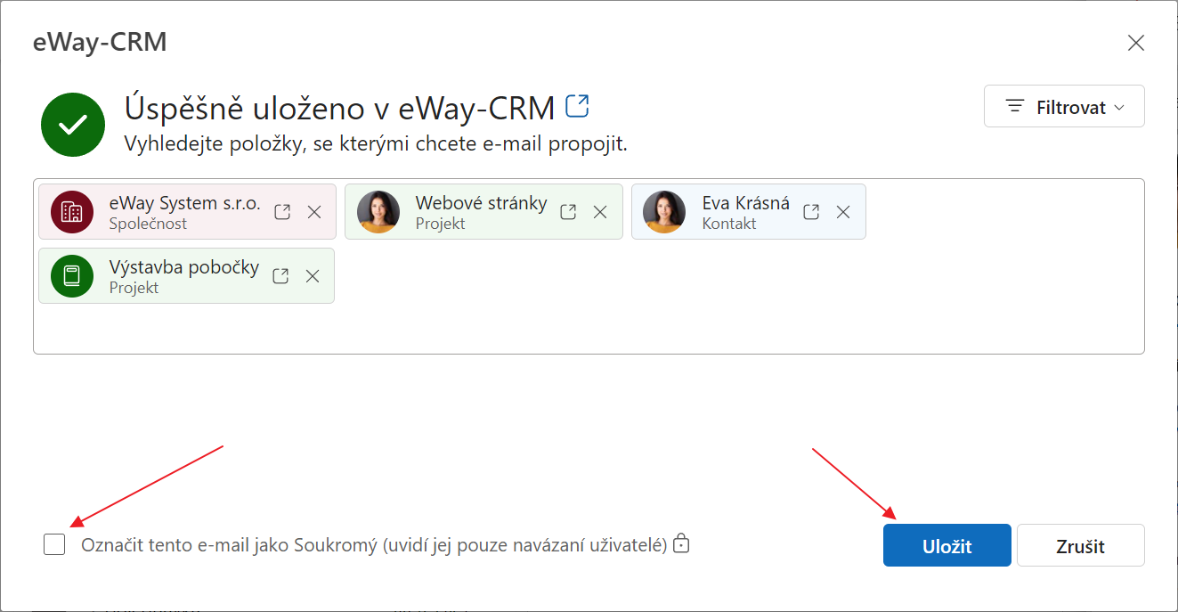Click the Webové stránky project avatar

378,212
